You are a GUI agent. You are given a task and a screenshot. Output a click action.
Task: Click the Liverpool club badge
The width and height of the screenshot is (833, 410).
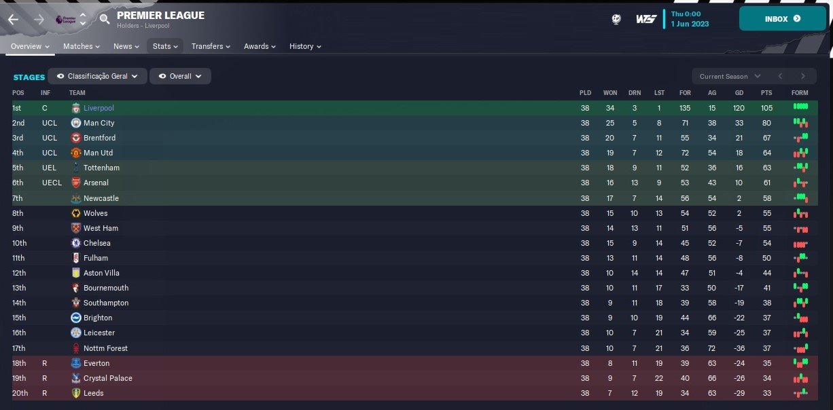(x=76, y=108)
